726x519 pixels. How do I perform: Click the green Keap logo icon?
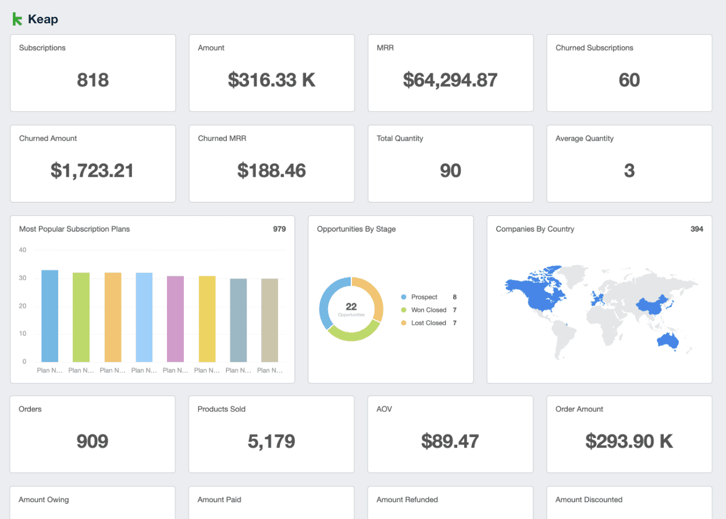point(16,18)
